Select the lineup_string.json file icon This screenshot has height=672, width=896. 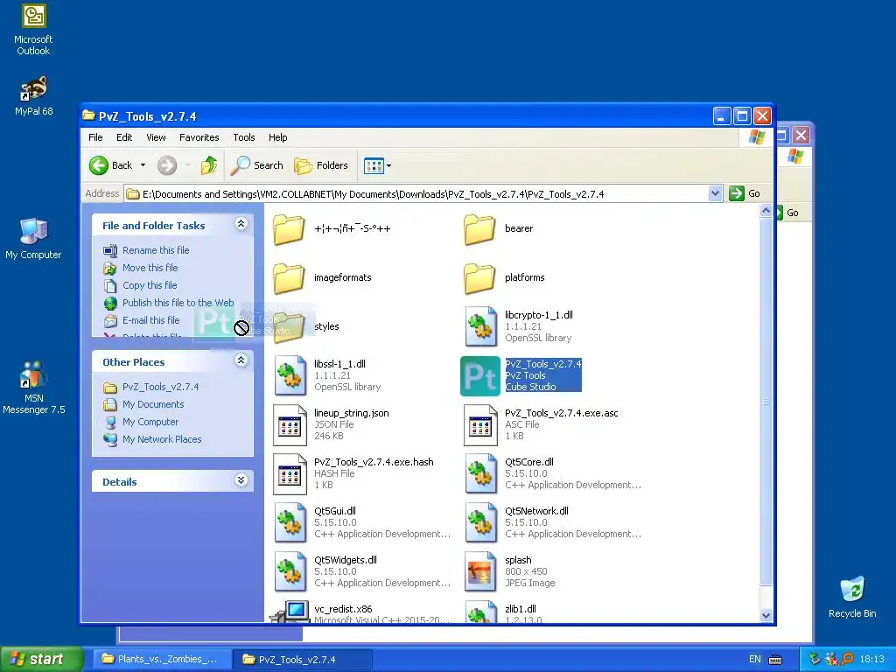290,424
